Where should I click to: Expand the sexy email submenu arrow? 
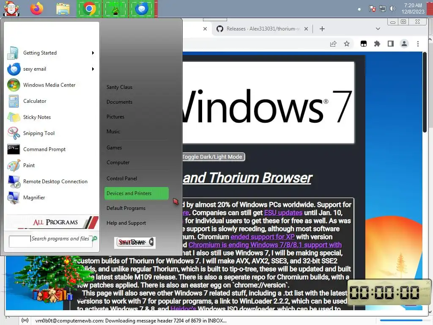coord(93,69)
